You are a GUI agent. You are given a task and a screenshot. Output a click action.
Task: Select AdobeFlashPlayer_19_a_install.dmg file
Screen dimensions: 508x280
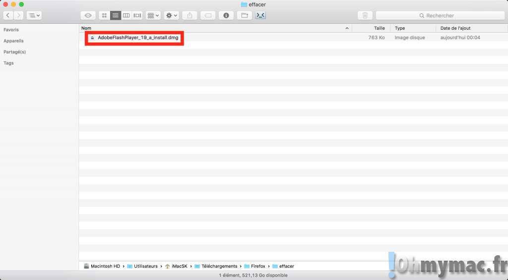pos(137,38)
